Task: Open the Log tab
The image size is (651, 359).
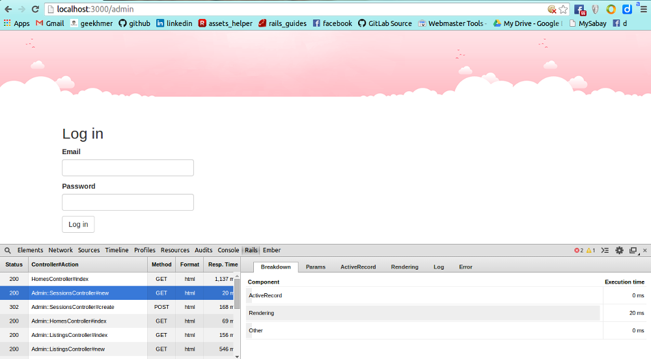Action: point(439,267)
